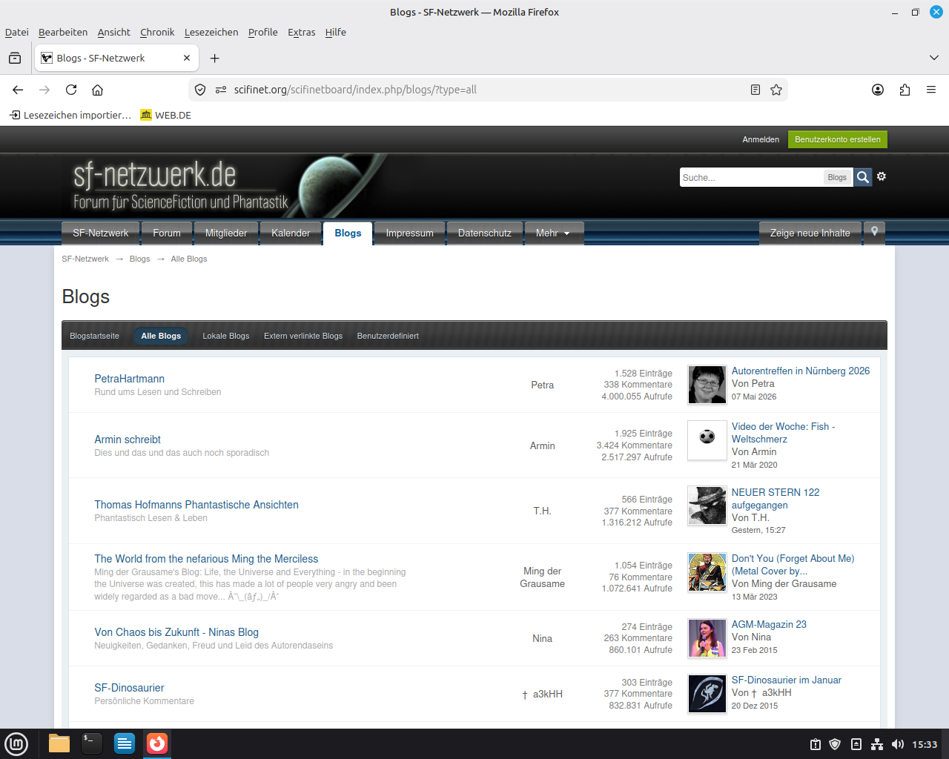Screen dimensions: 949x759
Task: Open the browser home page icon
Action: [x=97, y=90]
